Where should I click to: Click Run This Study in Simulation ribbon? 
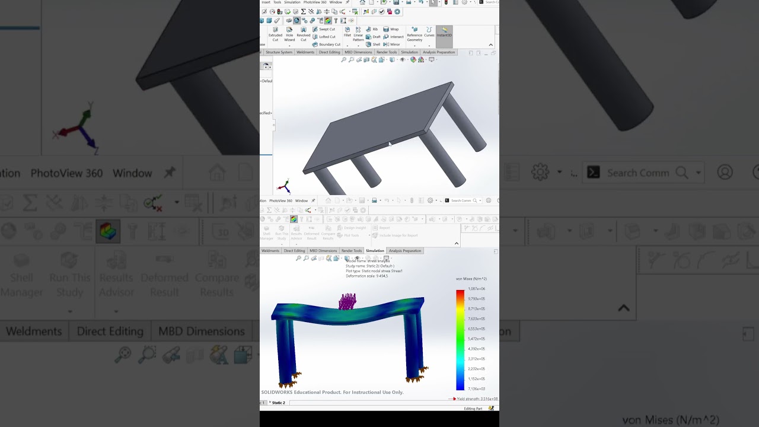282,232
